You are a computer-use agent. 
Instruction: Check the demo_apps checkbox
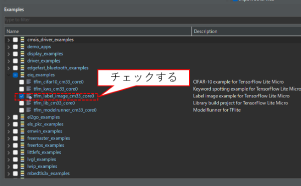tap(16, 47)
